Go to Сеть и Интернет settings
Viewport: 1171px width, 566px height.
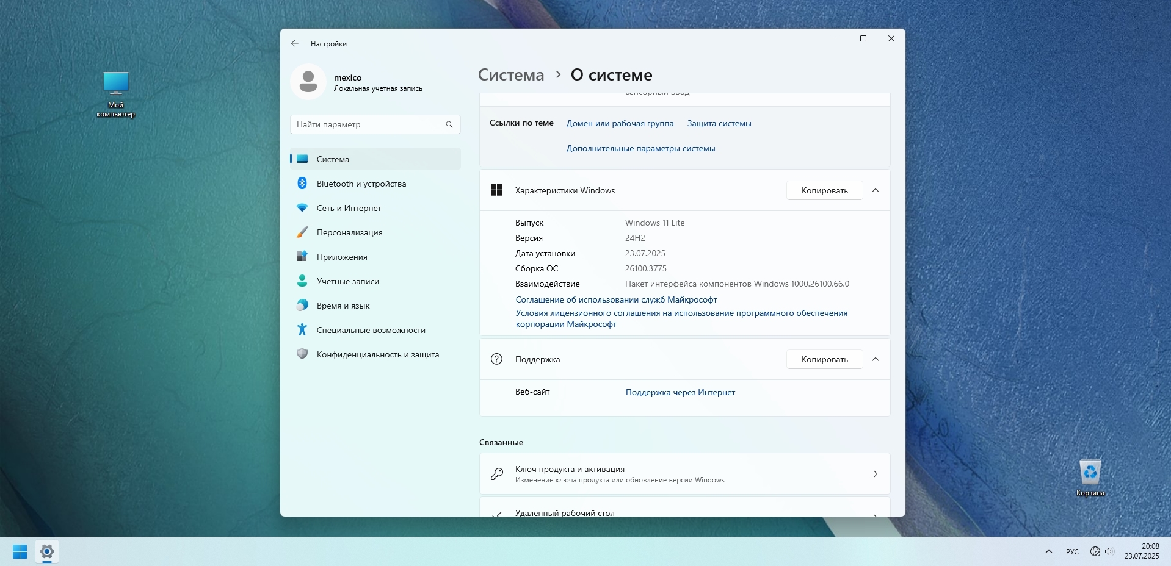point(375,208)
